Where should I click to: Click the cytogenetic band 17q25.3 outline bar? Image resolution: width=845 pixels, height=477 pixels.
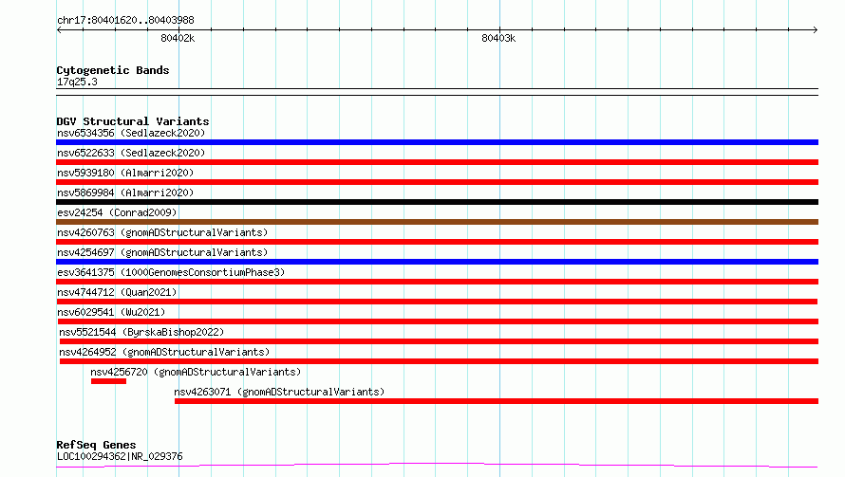coord(437,92)
